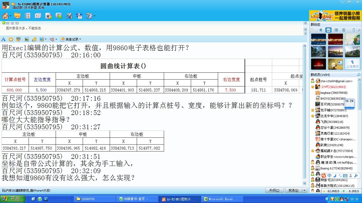Open the group settings gear icon
This screenshot has width=362, height=203.
(x=89, y=16)
